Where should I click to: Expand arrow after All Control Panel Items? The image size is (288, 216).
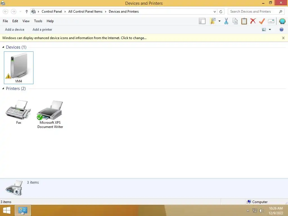[x=106, y=12]
